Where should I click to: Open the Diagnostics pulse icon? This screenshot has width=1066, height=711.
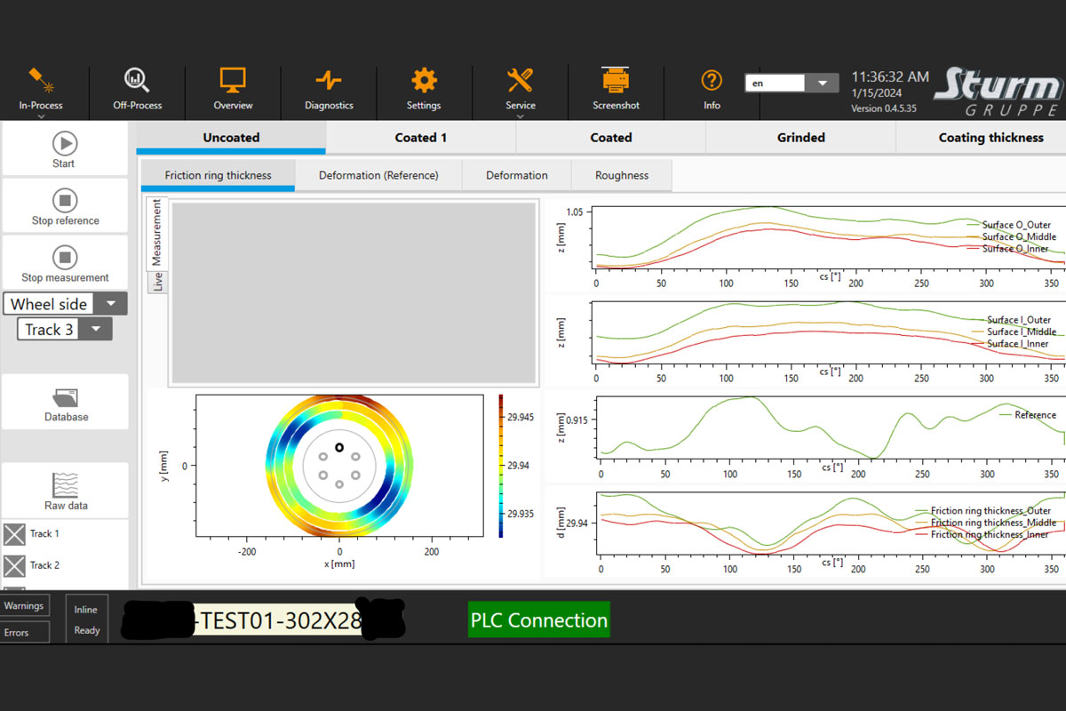pyautogui.click(x=329, y=81)
